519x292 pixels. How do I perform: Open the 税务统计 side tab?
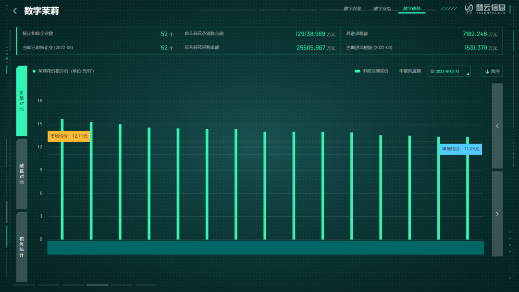point(22,247)
